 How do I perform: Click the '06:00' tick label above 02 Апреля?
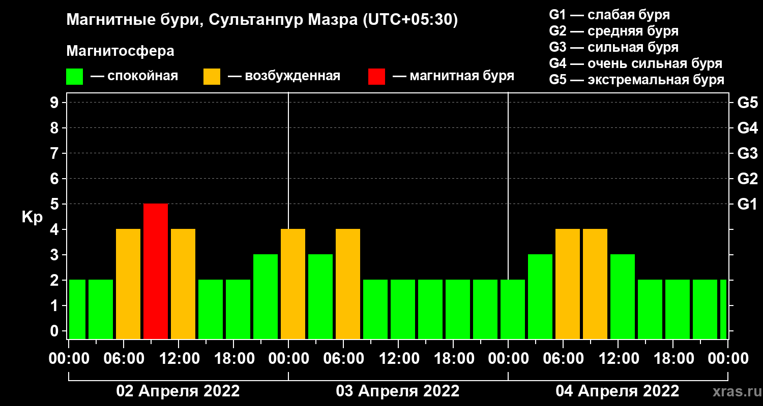(124, 358)
